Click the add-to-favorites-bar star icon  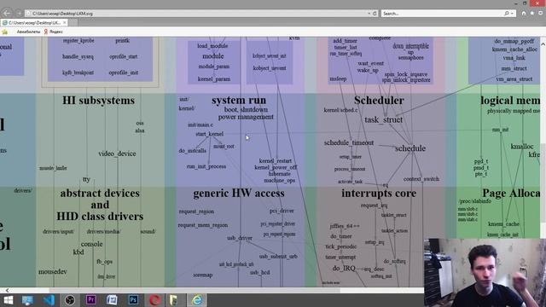pyautogui.click(x=5, y=32)
